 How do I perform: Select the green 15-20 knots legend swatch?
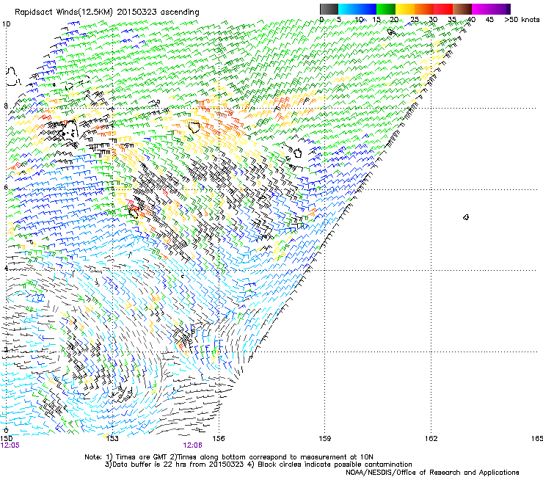[386, 9]
